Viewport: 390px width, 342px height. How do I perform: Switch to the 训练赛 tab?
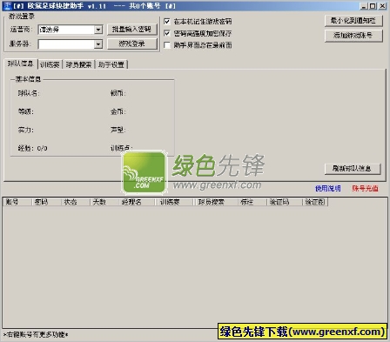(x=50, y=64)
